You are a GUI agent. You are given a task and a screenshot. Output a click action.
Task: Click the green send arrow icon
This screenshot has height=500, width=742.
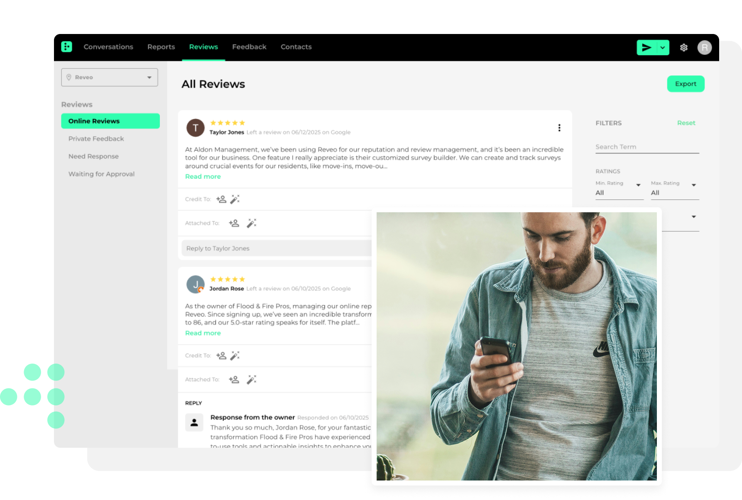(x=646, y=48)
